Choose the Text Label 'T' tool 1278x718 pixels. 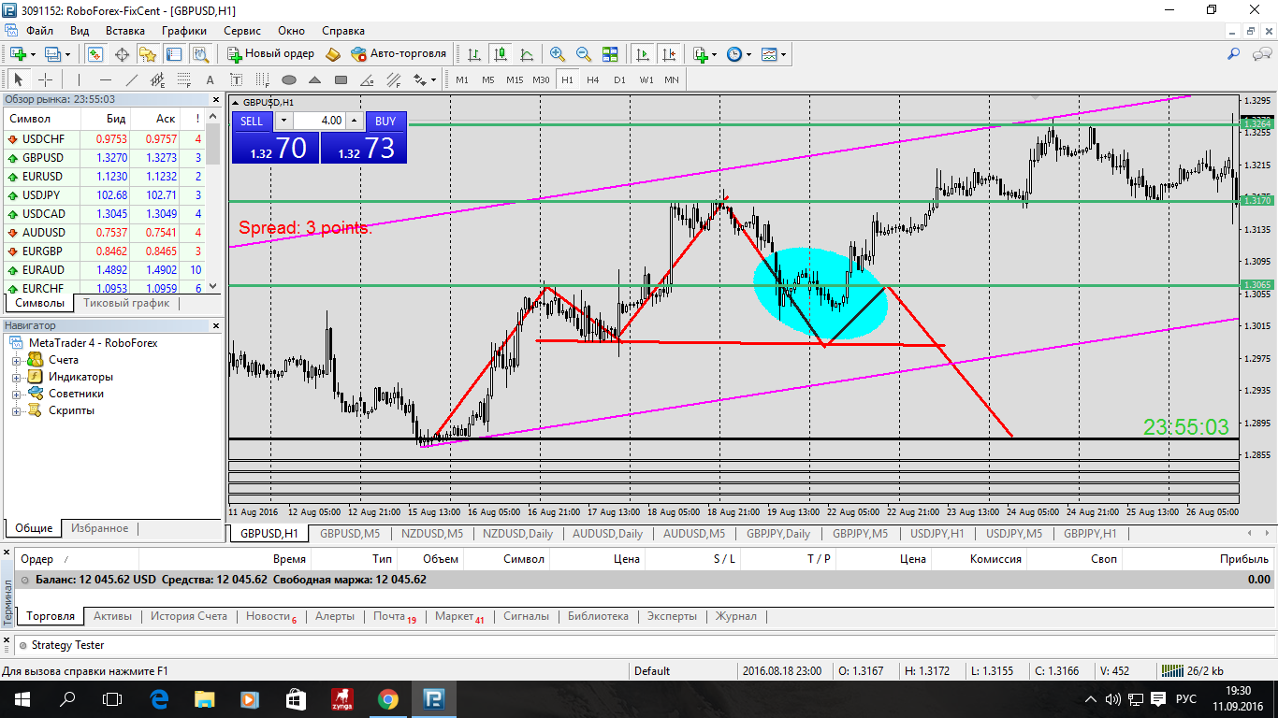[237, 79]
